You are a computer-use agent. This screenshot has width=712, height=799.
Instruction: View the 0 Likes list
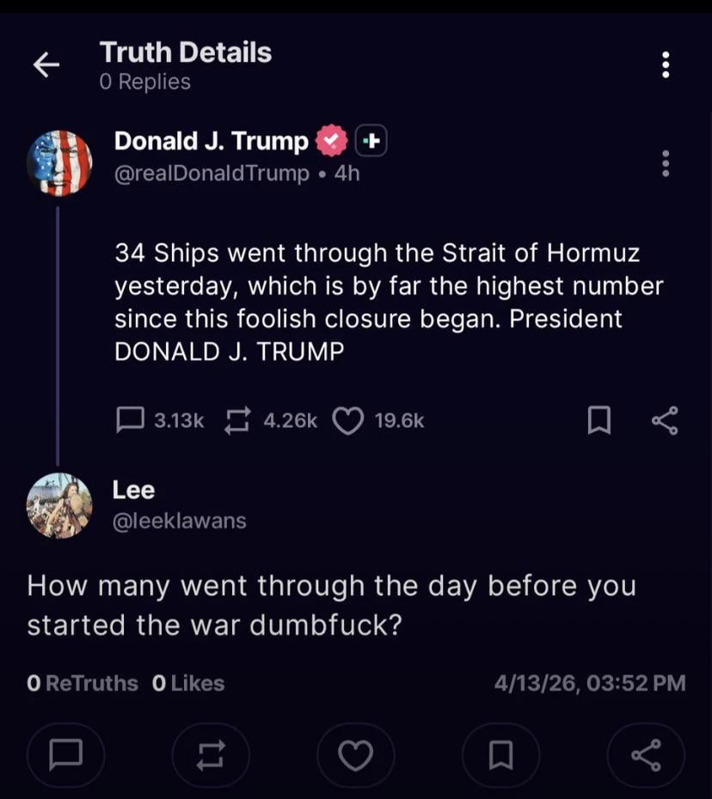[x=188, y=683]
